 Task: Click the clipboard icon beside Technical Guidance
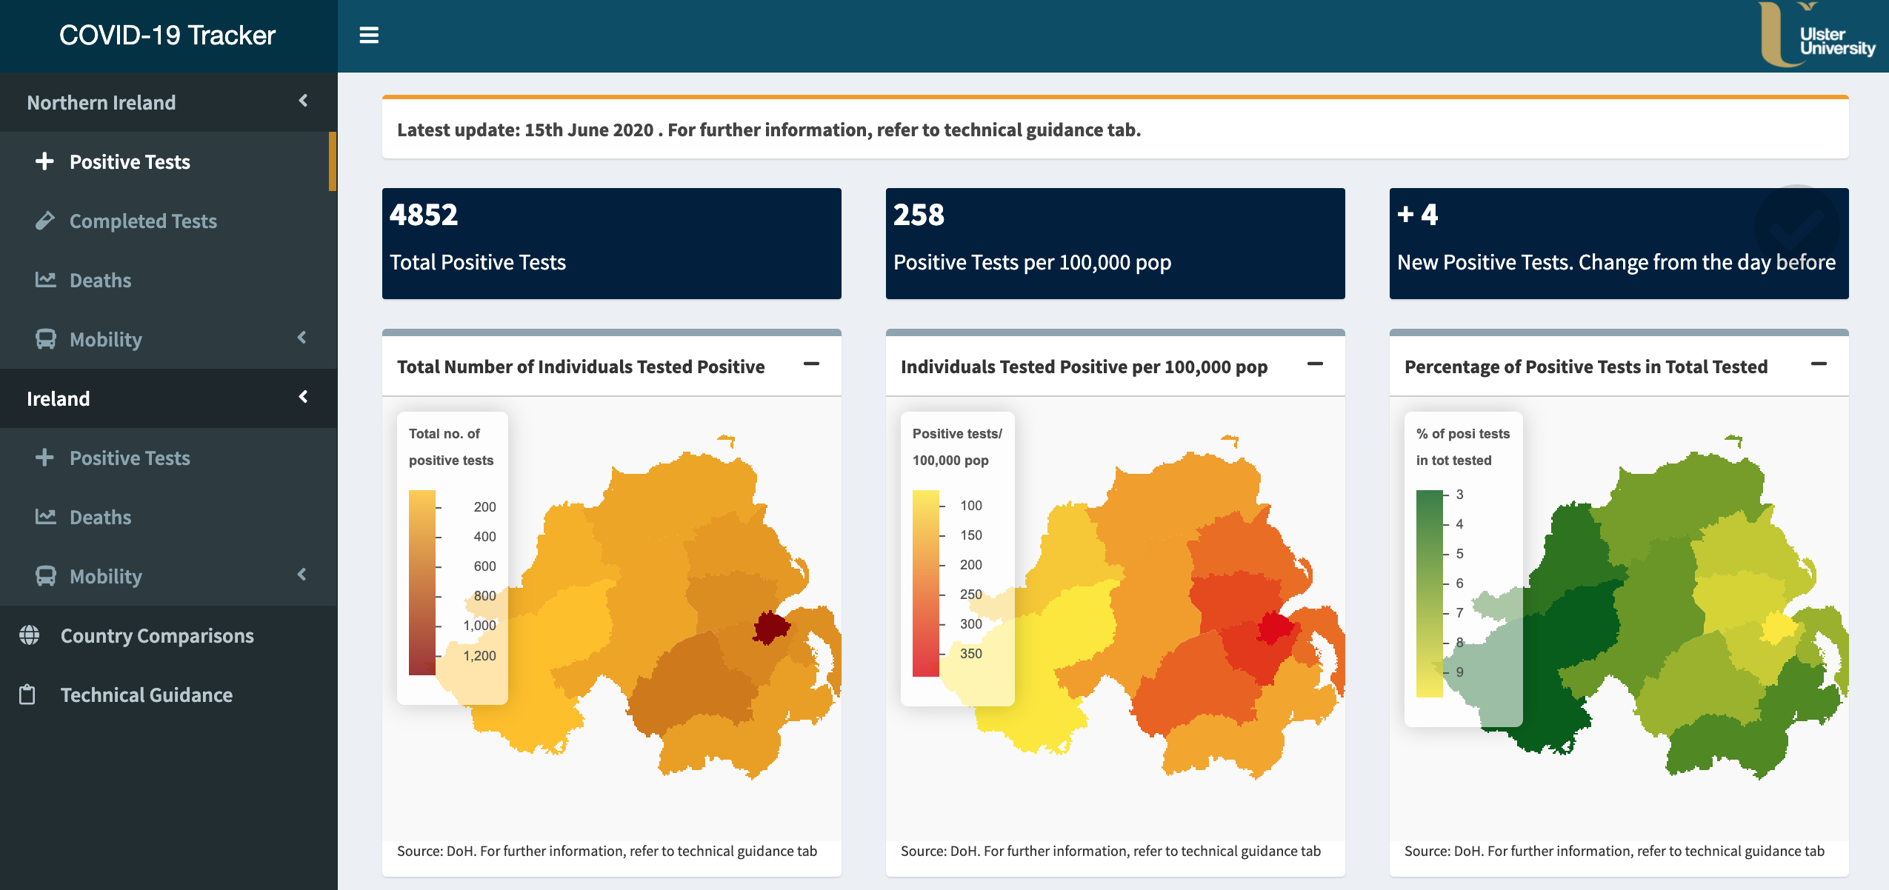point(27,695)
